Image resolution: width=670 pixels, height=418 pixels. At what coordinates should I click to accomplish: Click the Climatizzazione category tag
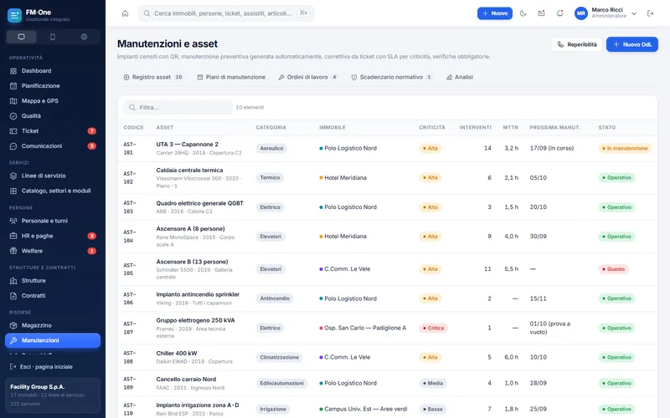coord(280,358)
